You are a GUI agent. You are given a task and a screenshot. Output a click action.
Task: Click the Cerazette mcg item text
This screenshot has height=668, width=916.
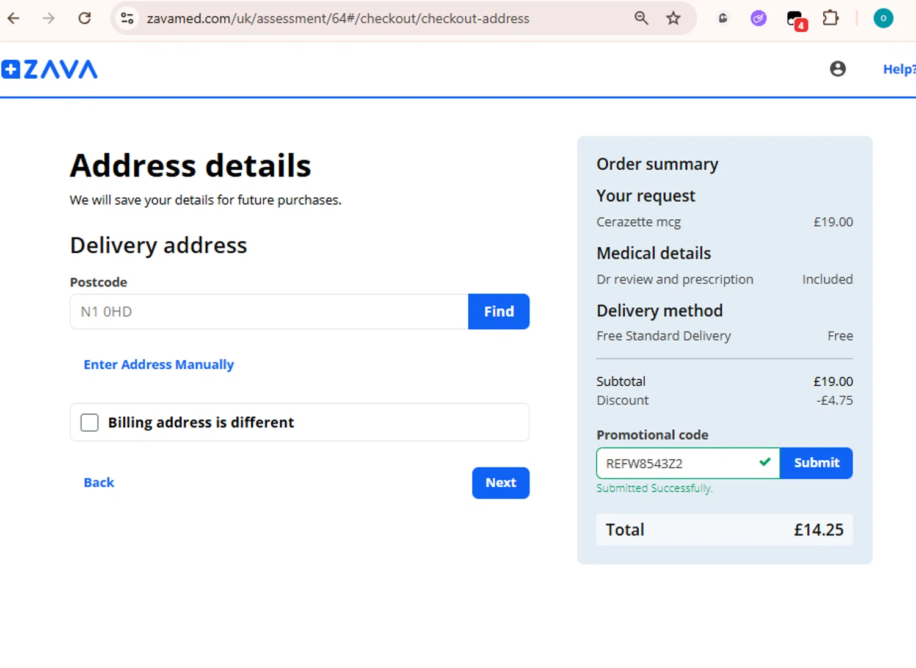pyautogui.click(x=639, y=222)
